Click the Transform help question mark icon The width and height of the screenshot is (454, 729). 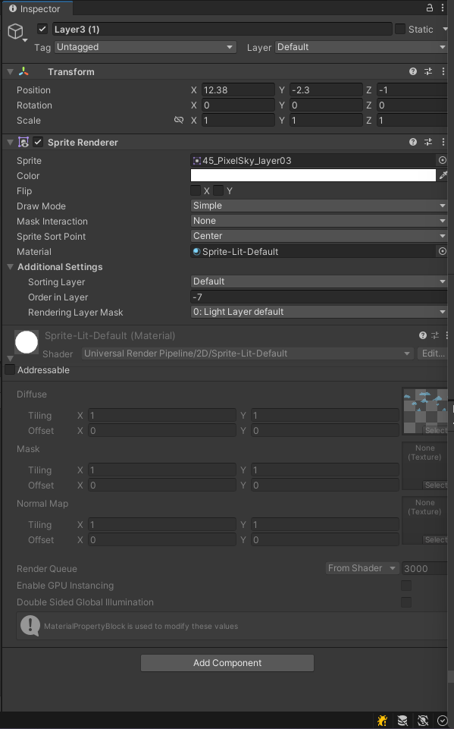pos(412,71)
